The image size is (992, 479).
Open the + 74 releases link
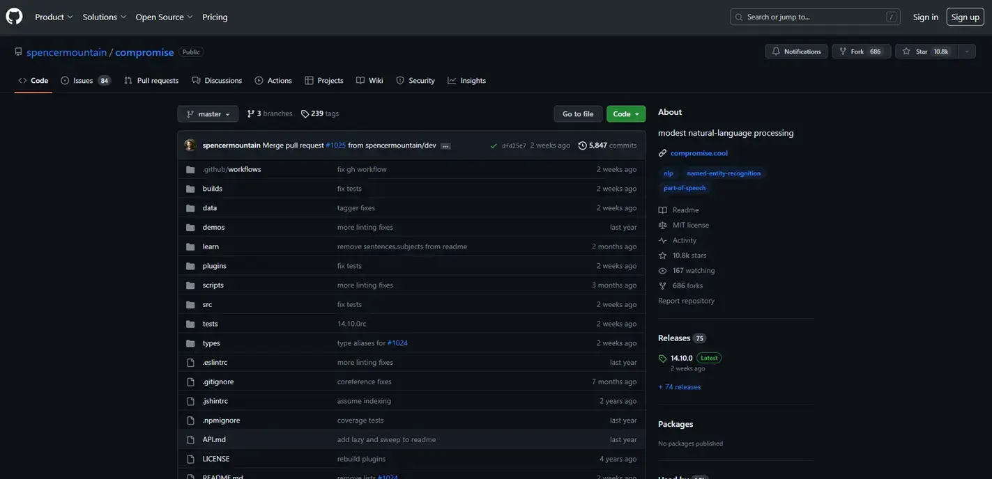[680, 387]
